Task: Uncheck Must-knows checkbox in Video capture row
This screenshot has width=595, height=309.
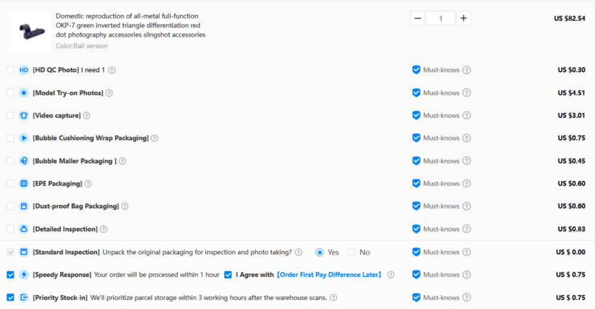Action: coord(416,116)
